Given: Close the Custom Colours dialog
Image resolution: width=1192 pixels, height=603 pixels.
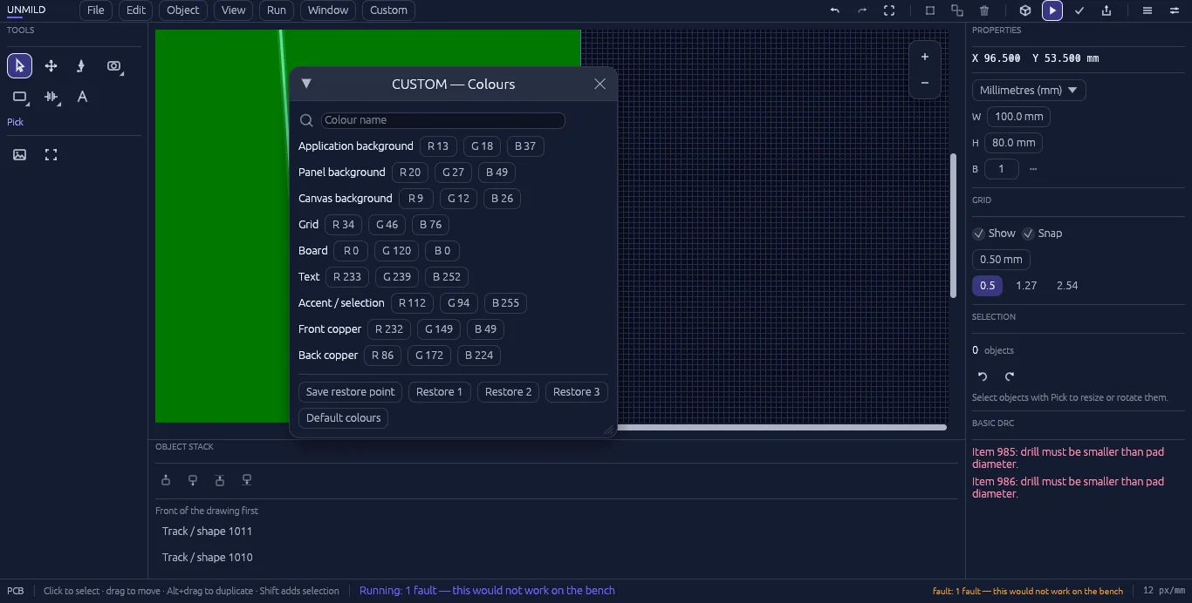Looking at the screenshot, I should click(599, 84).
